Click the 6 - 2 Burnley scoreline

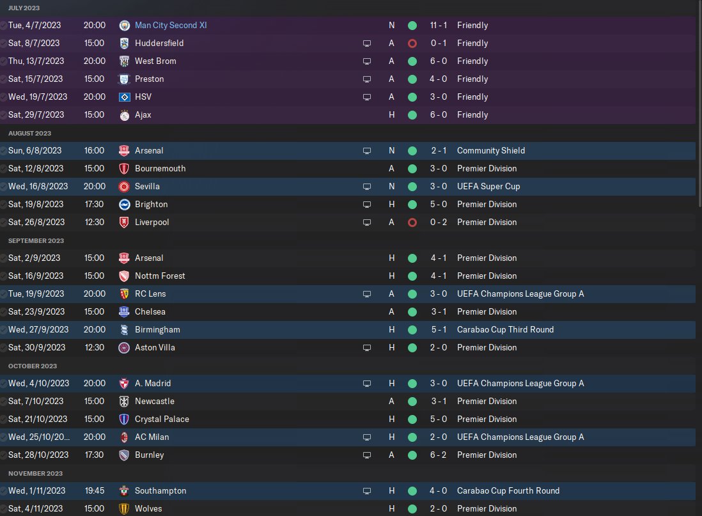(x=439, y=455)
